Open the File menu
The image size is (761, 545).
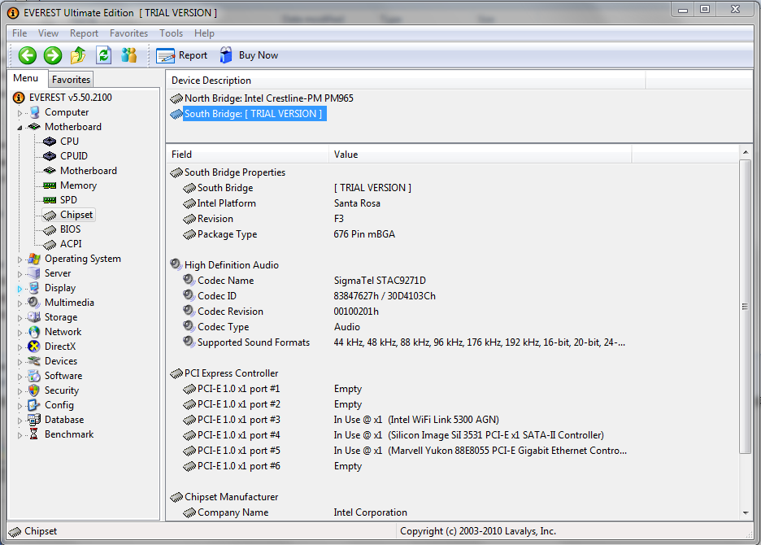20,33
